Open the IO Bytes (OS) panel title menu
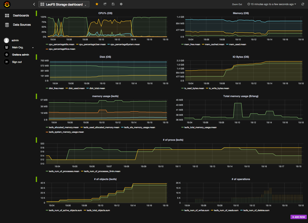The width and height of the screenshot is (308, 223). tap(240, 57)
